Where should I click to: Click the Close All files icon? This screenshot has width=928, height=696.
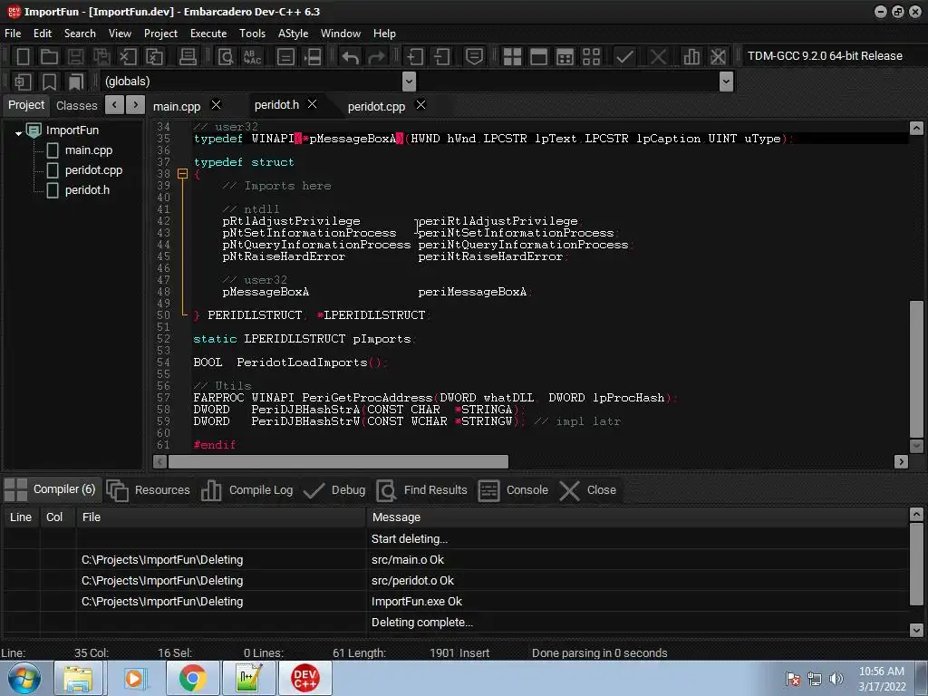(x=154, y=57)
